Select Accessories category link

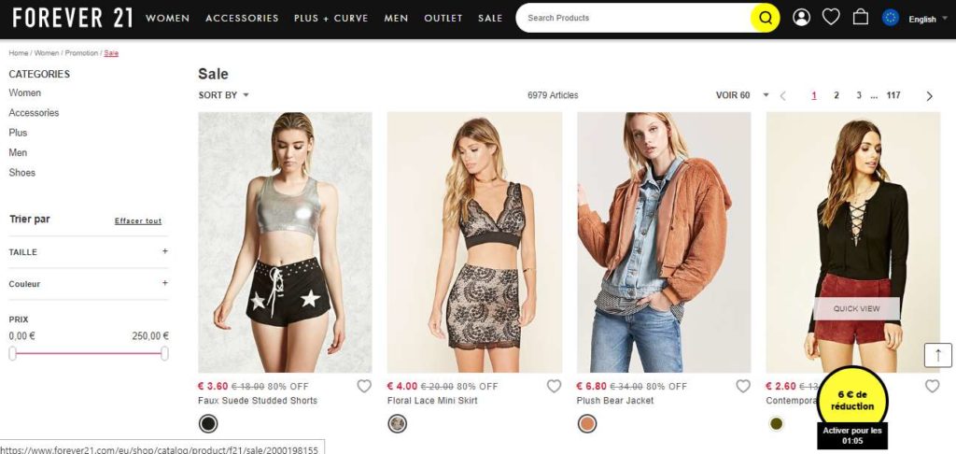pos(34,113)
